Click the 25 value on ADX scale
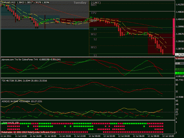The width and height of the screenshot is (184, 138). (177, 112)
